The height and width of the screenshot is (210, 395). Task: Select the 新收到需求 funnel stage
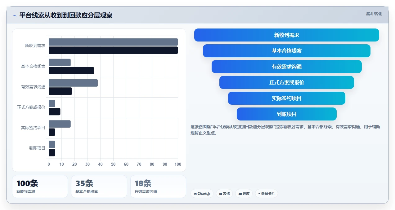tap(286, 35)
